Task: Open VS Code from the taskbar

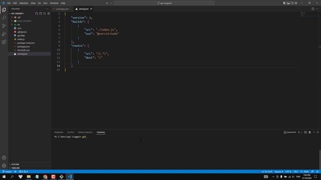Action: (70, 176)
